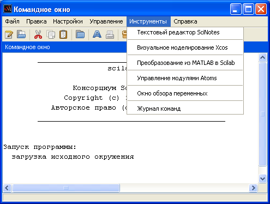Click the printer toolbar icon
Viewport: 270px width, 204px height.
[x=110, y=34]
